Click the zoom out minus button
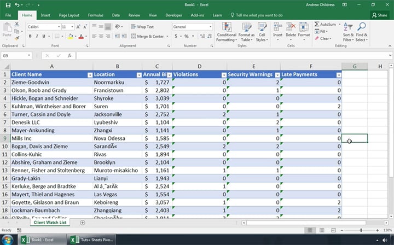 coord(341,230)
